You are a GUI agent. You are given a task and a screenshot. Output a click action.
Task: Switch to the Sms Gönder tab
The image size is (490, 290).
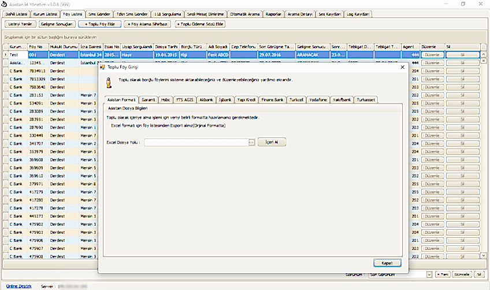(x=99, y=13)
